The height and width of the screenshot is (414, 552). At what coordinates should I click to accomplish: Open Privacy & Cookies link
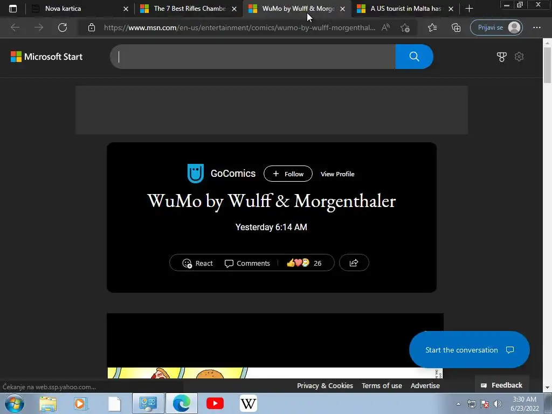coord(325,385)
